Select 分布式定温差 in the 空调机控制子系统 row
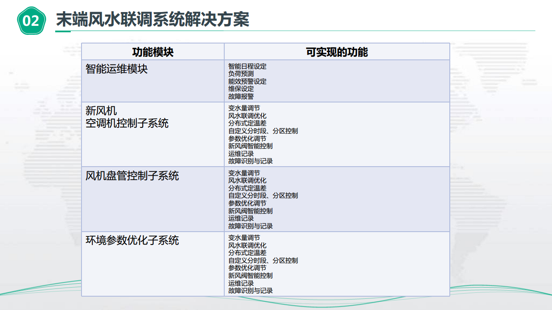 coord(248,123)
